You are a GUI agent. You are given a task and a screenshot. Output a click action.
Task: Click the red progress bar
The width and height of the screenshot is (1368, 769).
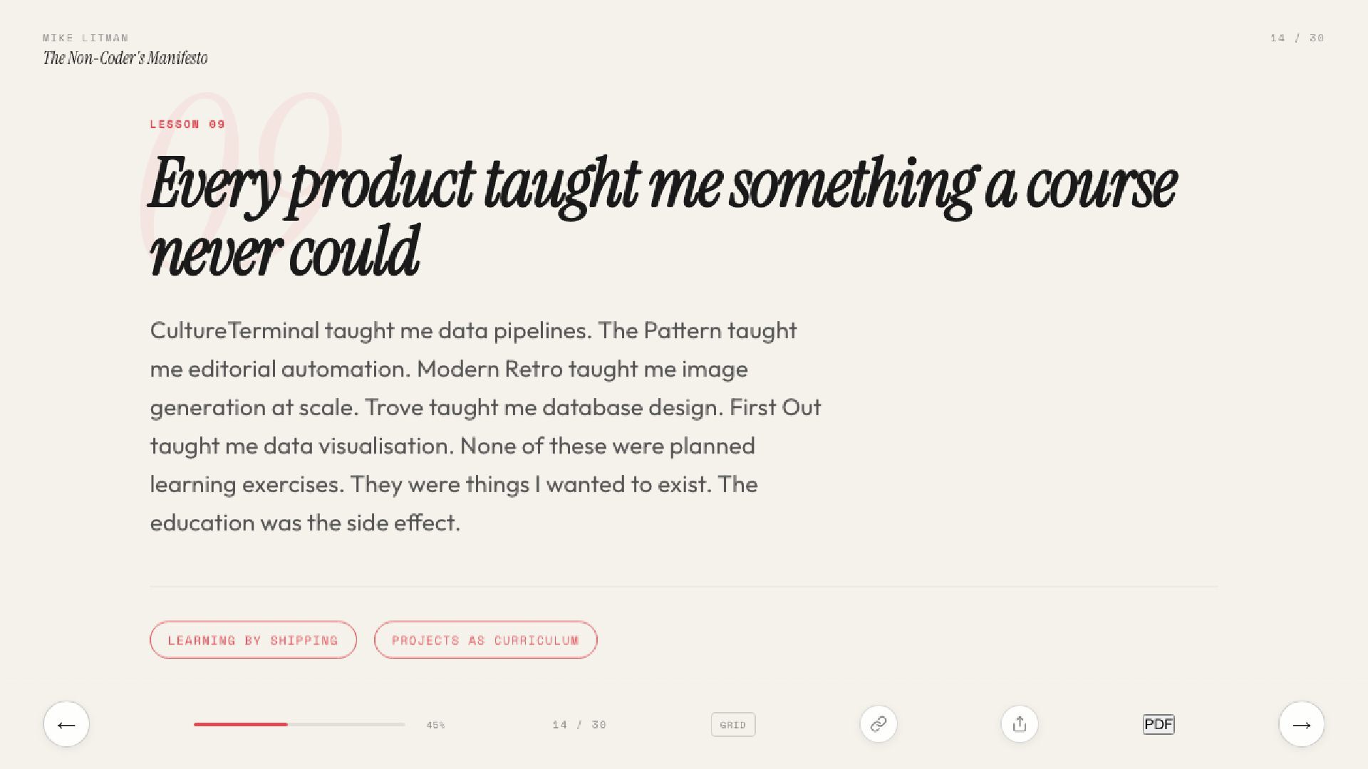pyautogui.click(x=241, y=724)
